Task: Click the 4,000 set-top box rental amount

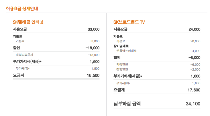Action: coord(196,51)
